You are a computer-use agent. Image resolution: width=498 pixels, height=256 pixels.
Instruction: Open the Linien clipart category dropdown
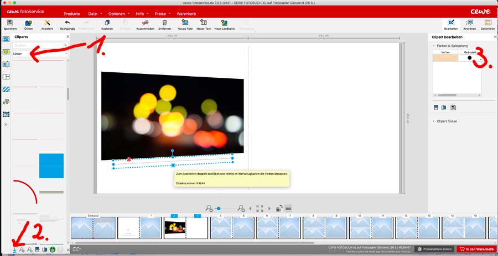[40, 54]
